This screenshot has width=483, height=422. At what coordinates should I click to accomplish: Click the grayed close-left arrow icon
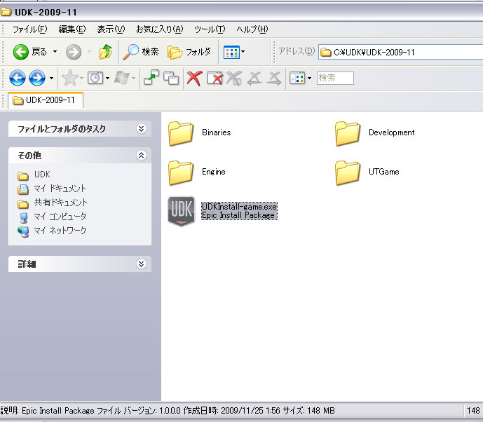tap(254, 79)
